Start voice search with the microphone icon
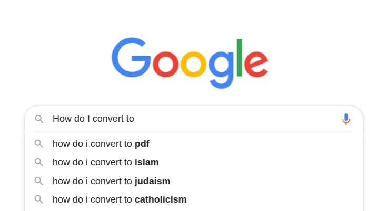Image resolution: width=387 pixels, height=211 pixels. (x=346, y=119)
